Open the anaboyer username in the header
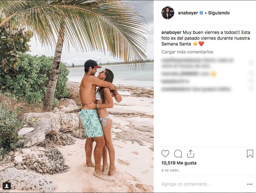The width and height of the screenshot is (256, 193). point(188,13)
